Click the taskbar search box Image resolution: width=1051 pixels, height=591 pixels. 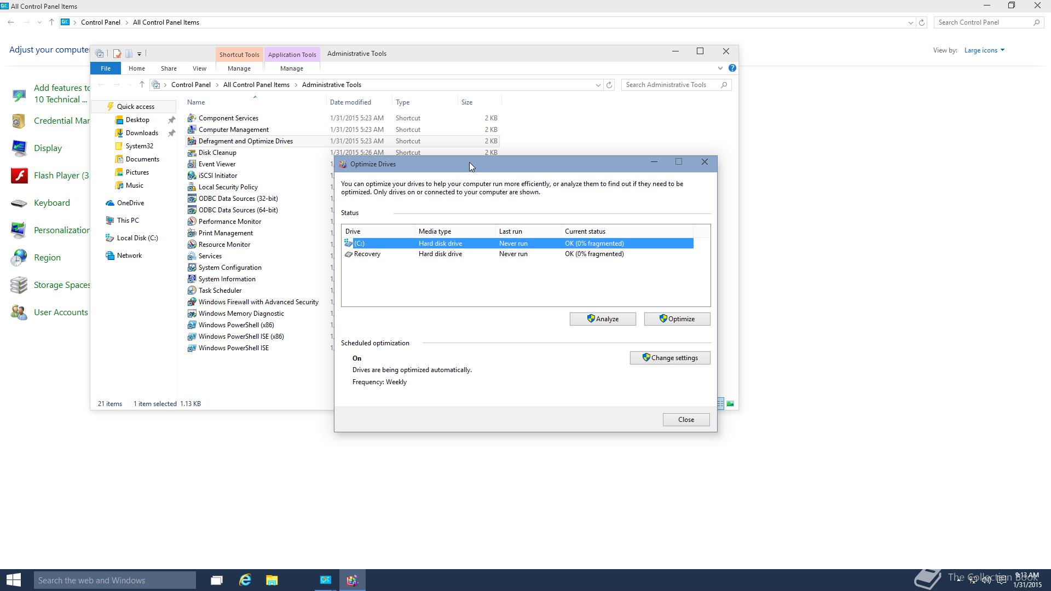tap(115, 580)
